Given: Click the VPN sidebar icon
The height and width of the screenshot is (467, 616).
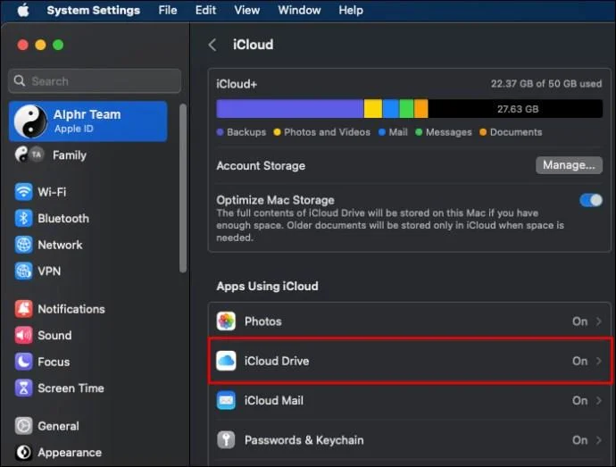Looking at the screenshot, I should (23, 271).
